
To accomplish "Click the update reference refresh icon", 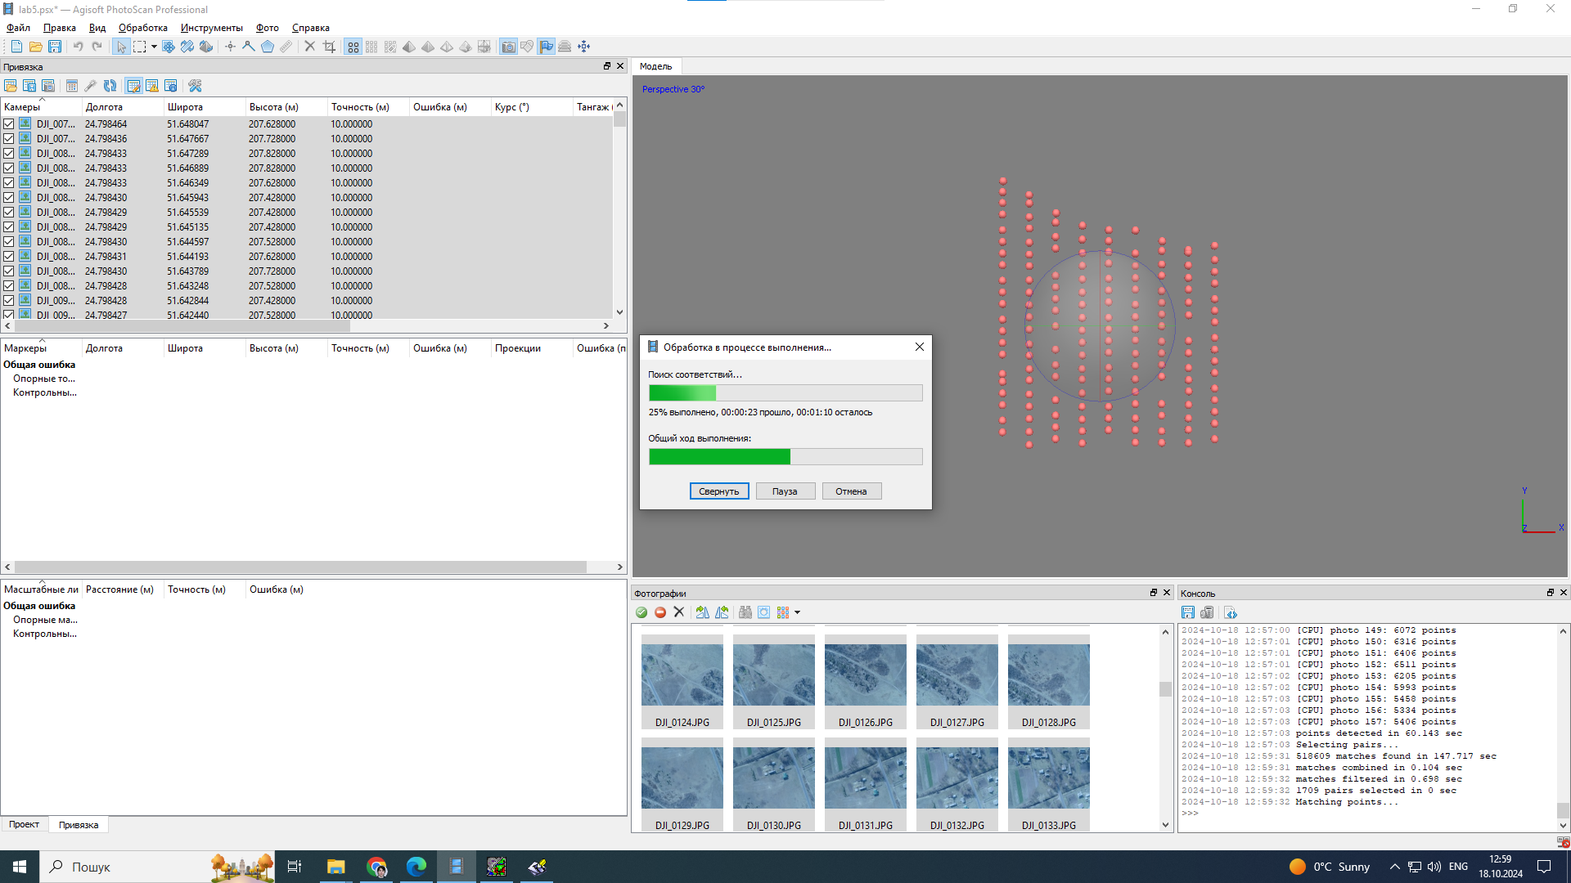I will point(110,86).
